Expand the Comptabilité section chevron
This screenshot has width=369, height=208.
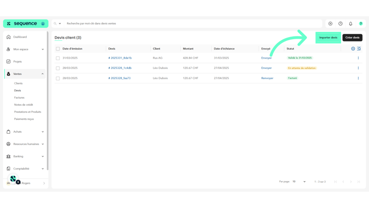42,169
